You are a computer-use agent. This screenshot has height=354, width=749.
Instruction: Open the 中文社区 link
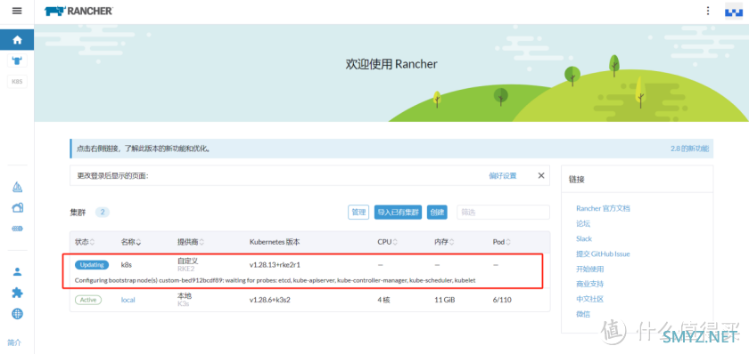pos(590,299)
